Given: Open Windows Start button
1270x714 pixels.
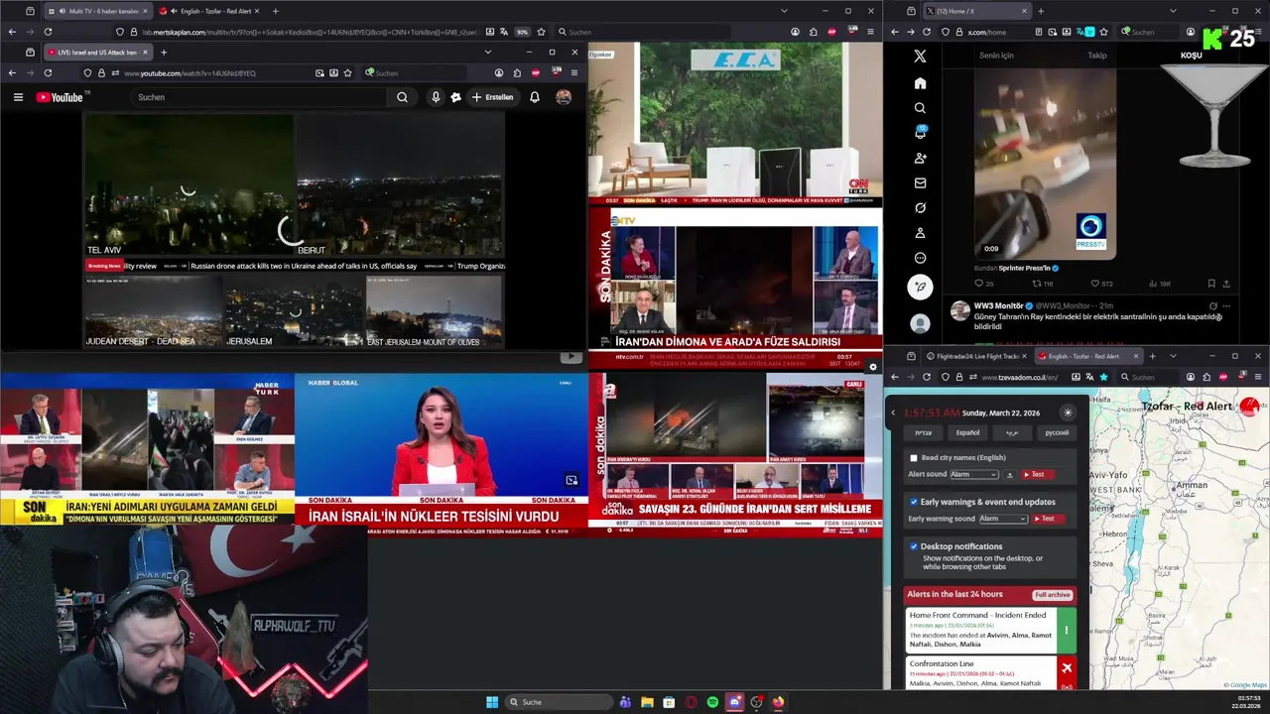Looking at the screenshot, I should pos(492,702).
